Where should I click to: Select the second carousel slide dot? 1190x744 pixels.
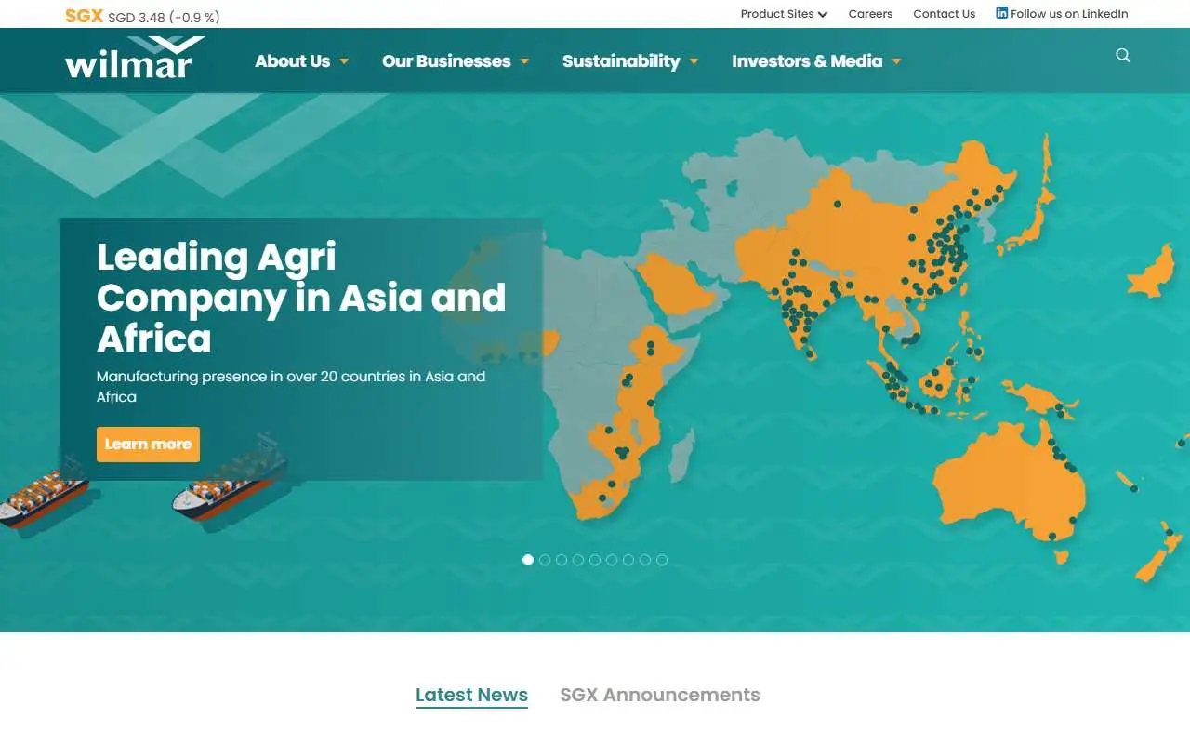pyautogui.click(x=545, y=560)
